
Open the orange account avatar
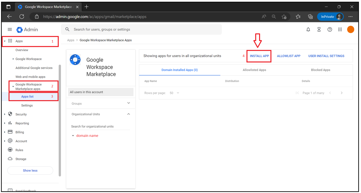[351, 30]
